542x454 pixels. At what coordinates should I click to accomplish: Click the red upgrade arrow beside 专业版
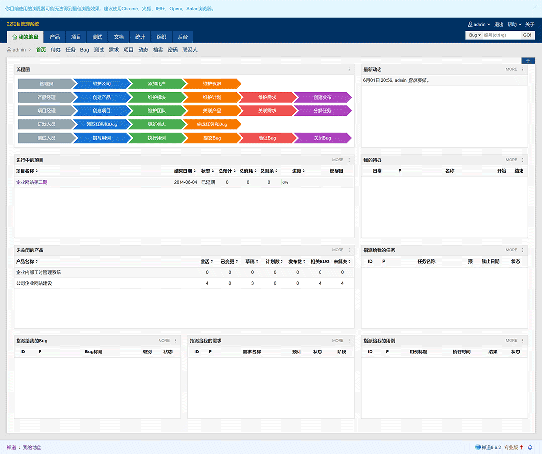[522, 447]
